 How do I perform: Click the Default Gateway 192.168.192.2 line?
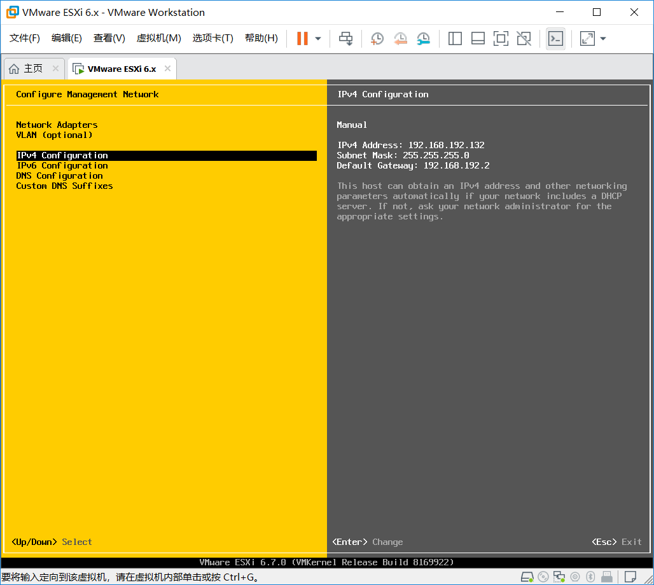414,165
